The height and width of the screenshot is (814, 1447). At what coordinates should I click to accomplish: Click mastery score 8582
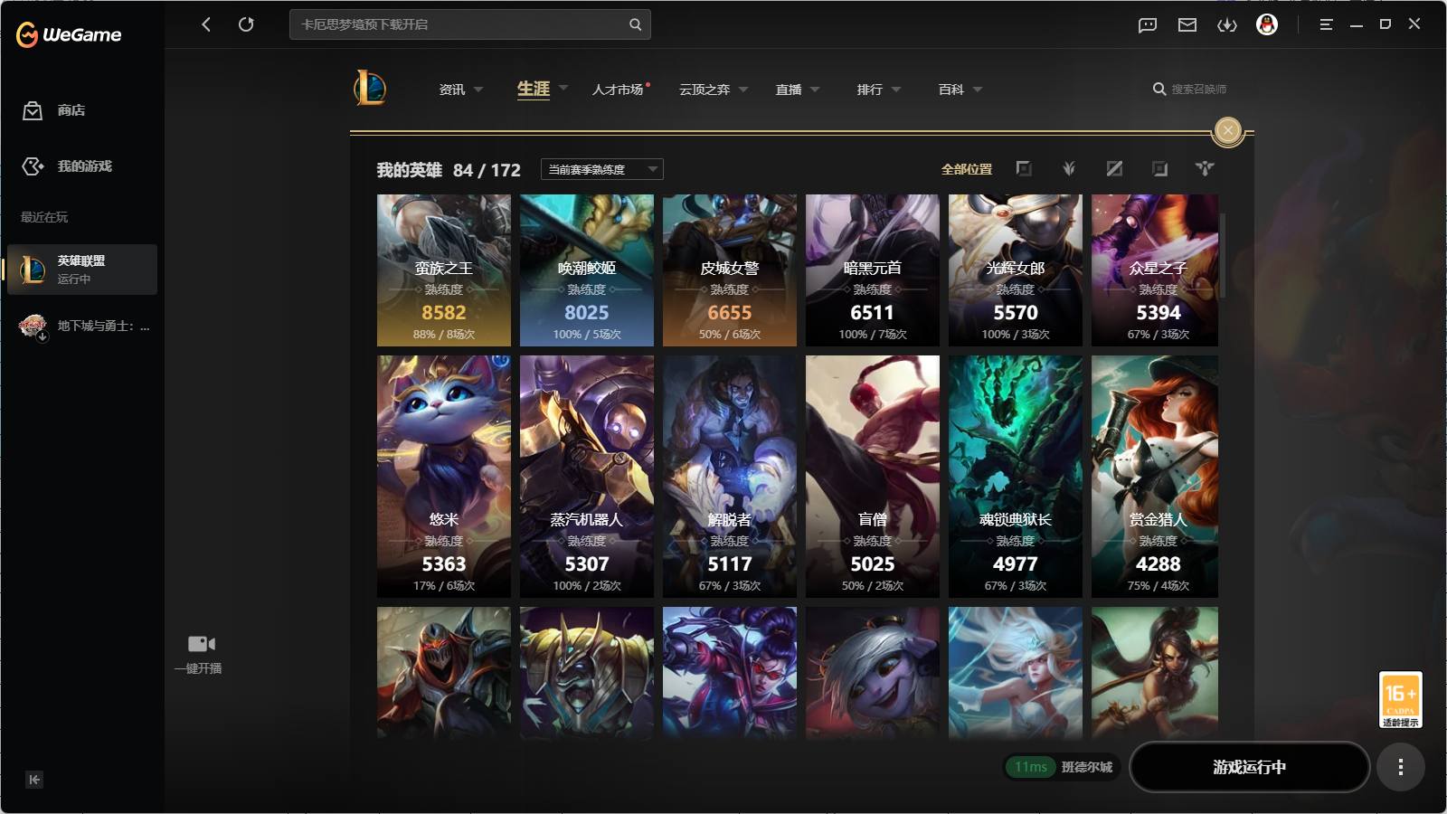coord(444,313)
